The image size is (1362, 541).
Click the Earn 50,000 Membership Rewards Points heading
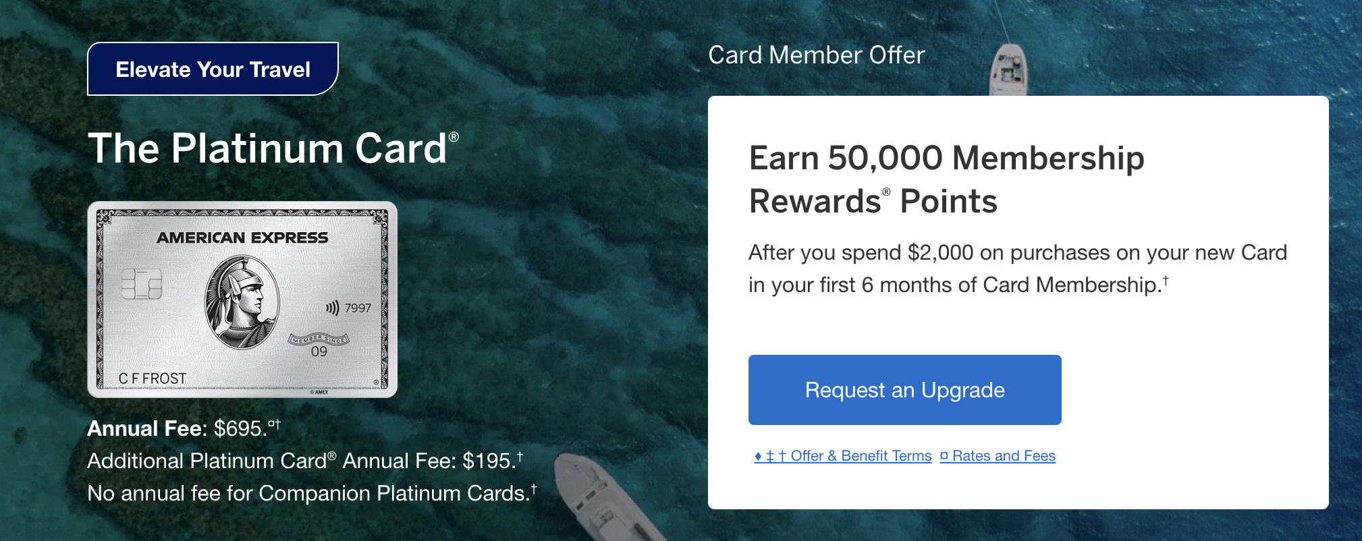coord(946,179)
